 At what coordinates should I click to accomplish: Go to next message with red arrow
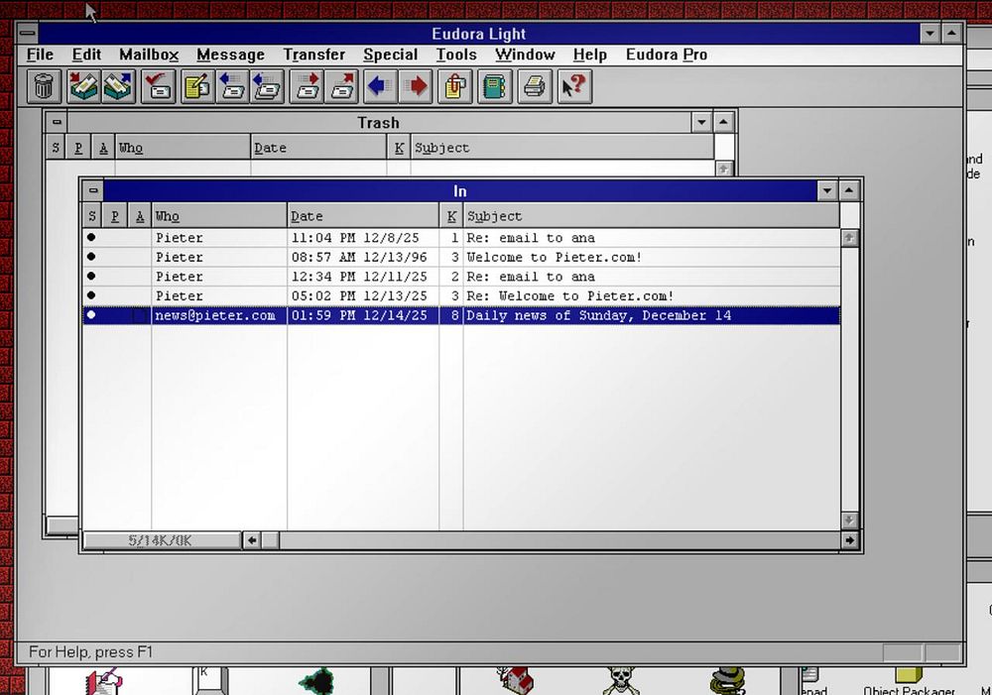[417, 86]
